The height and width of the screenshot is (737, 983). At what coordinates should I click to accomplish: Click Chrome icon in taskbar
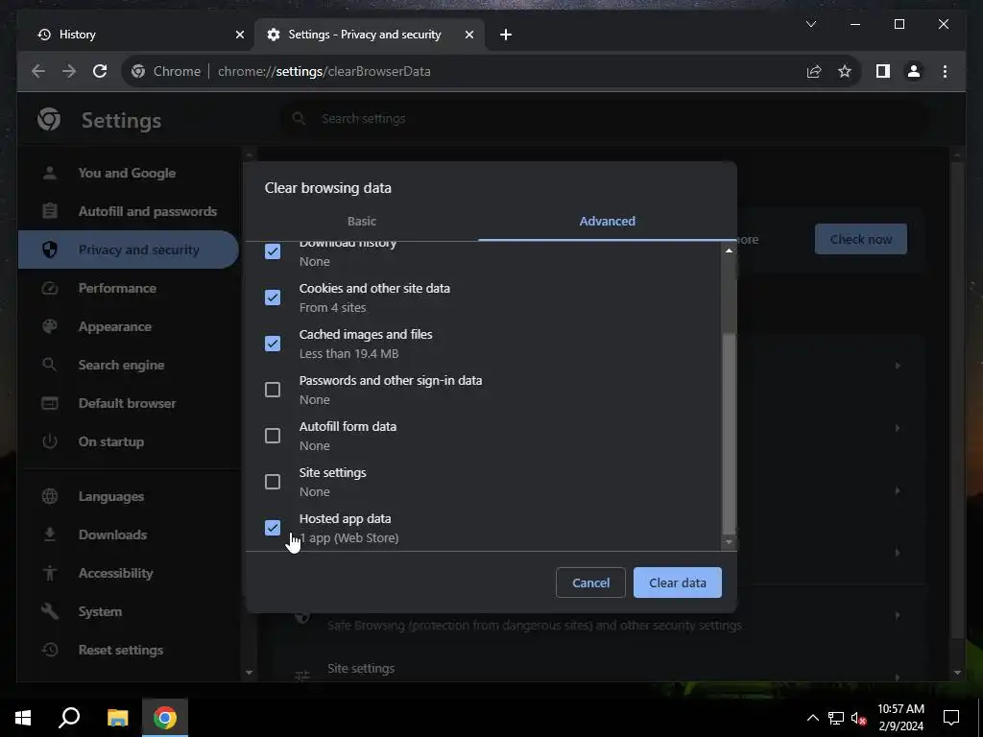pyautogui.click(x=165, y=718)
